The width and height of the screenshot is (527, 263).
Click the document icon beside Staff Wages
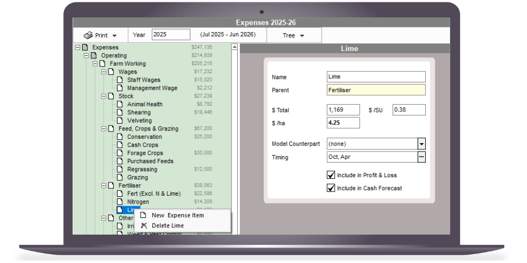(120, 80)
